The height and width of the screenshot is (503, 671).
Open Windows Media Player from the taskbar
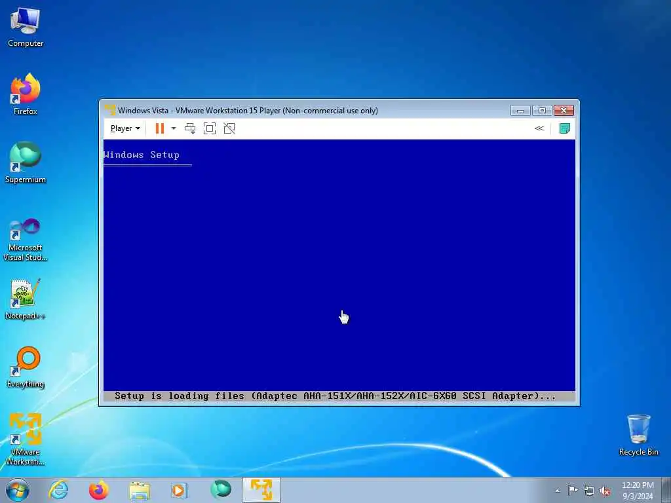coord(180,490)
